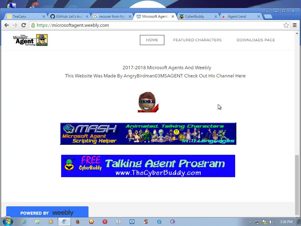Show hidden system tray icons
The height and width of the screenshot is (226, 301).
pos(250,222)
